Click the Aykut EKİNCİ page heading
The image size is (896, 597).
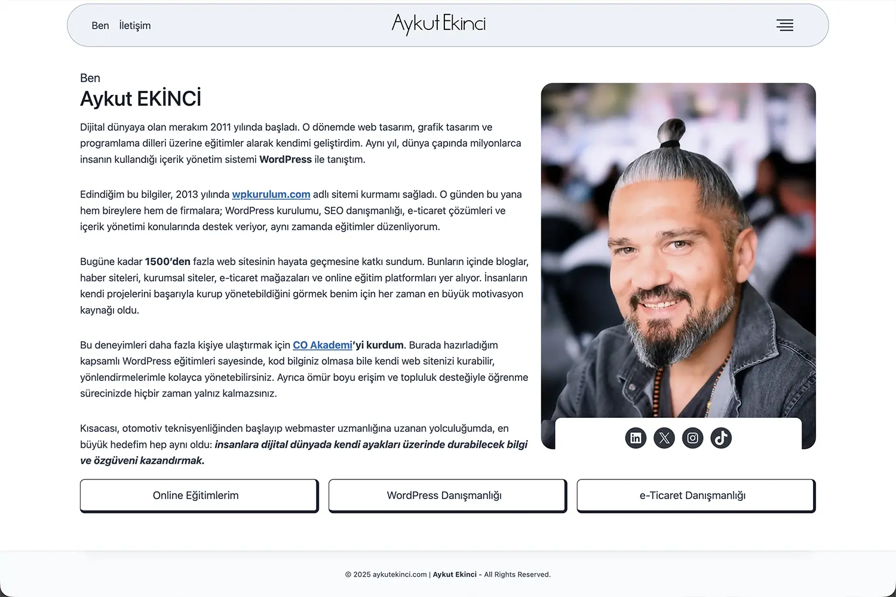click(140, 98)
